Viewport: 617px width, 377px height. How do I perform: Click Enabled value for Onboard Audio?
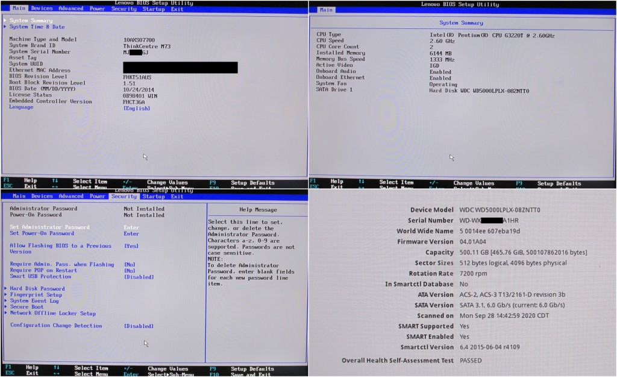440,72
